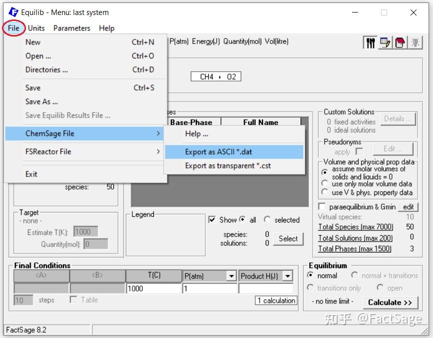Choose Save As ... menu entry
The image size is (433, 338).
point(86,101)
